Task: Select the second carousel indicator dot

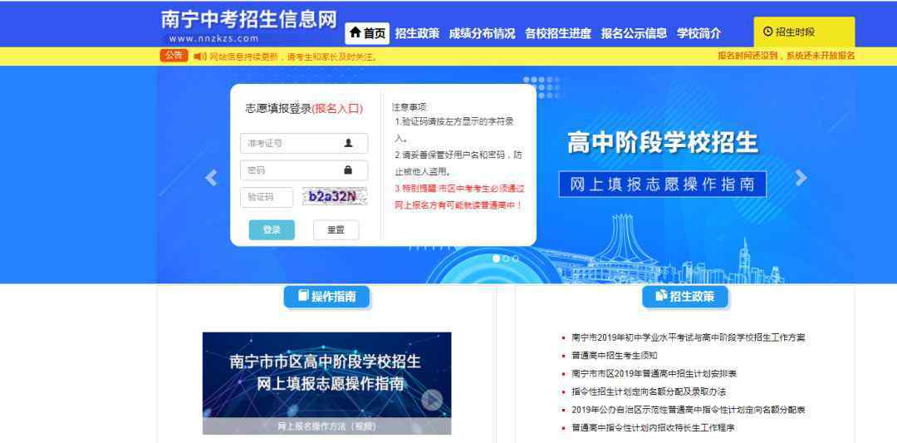Action: click(506, 258)
